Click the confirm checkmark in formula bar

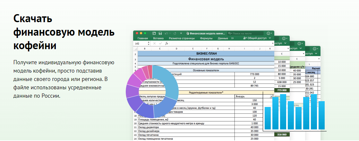tap(160, 43)
